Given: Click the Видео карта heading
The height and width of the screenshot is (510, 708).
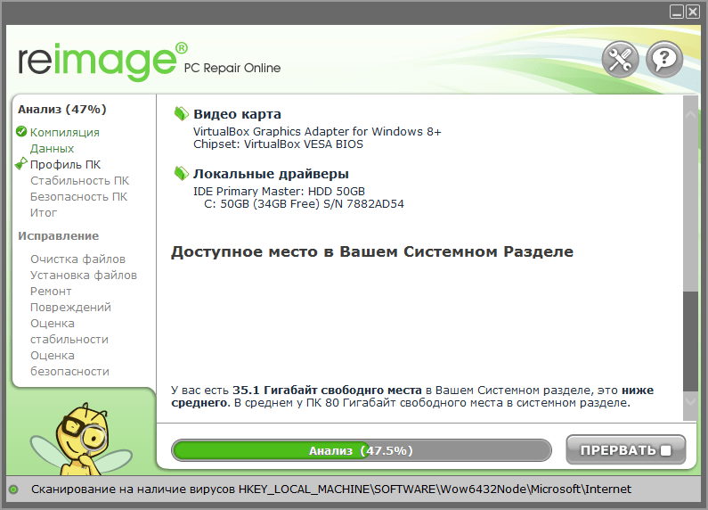Looking at the screenshot, I should click(237, 114).
